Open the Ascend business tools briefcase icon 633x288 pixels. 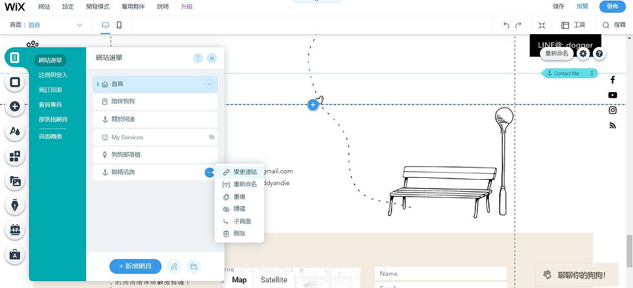click(x=15, y=254)
